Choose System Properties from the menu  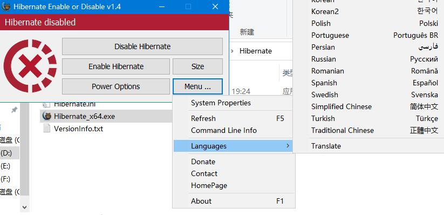(x=233, y=103)
